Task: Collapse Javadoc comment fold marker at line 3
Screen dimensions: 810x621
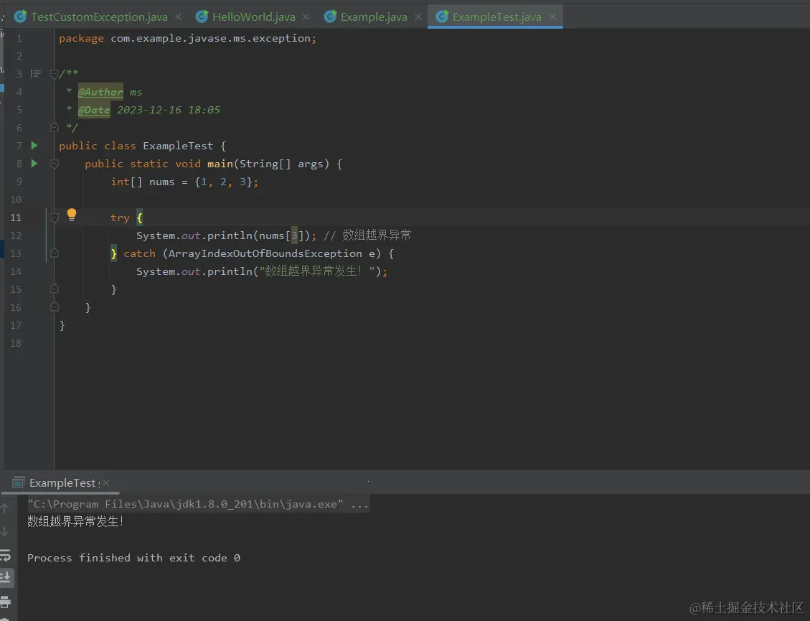Action: (x=55, y=74)
